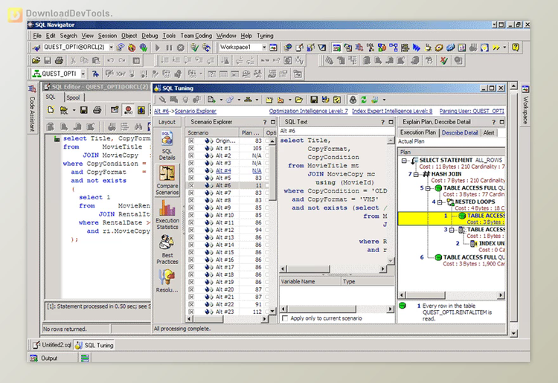Toggle the checkbox for the Alt #10 scenario
The image size is (558, 383).
[191, 215]
